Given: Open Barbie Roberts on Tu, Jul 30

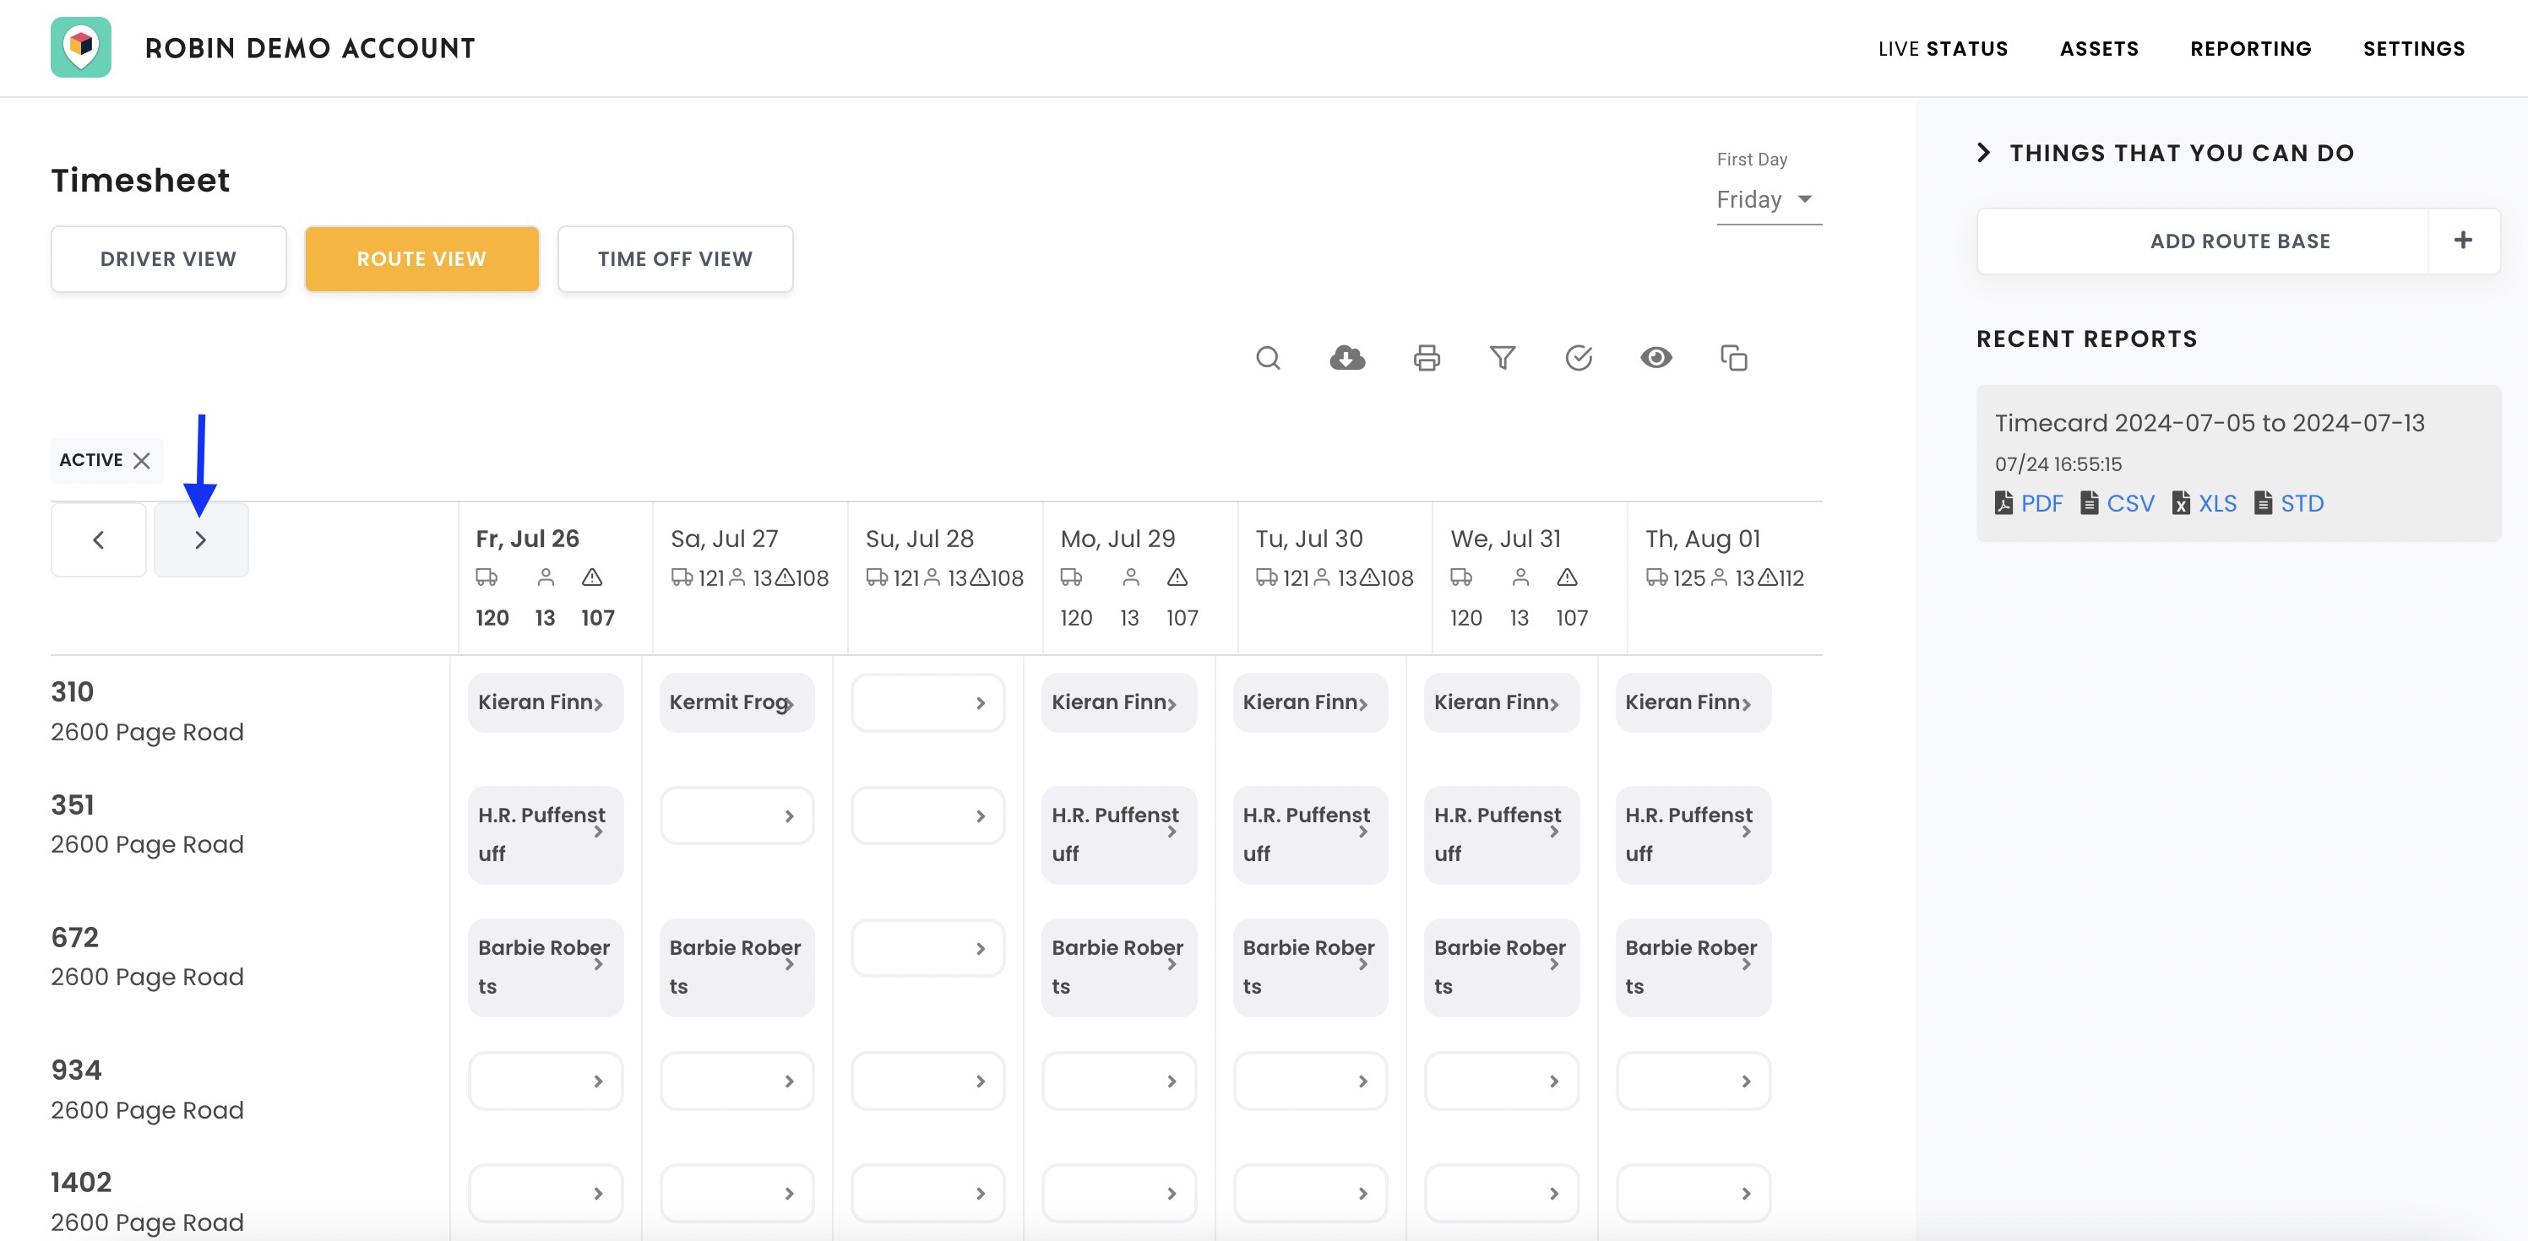Looking at the screenshot, I should pyautogui.click(x=1310, y=967).
